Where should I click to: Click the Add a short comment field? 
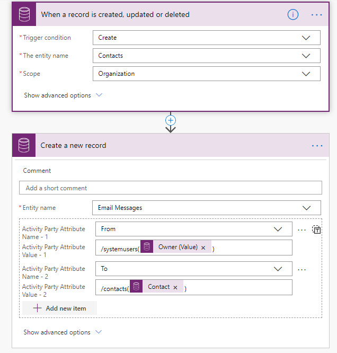[x=171, y=188]
